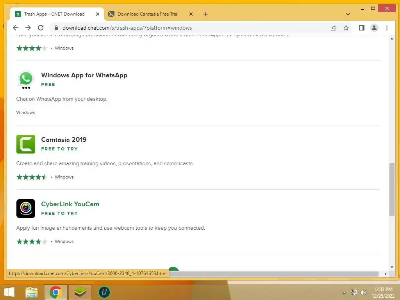400x300 pixels.
Task: Click the share page icon in address bar
Action: pos(334,28)
